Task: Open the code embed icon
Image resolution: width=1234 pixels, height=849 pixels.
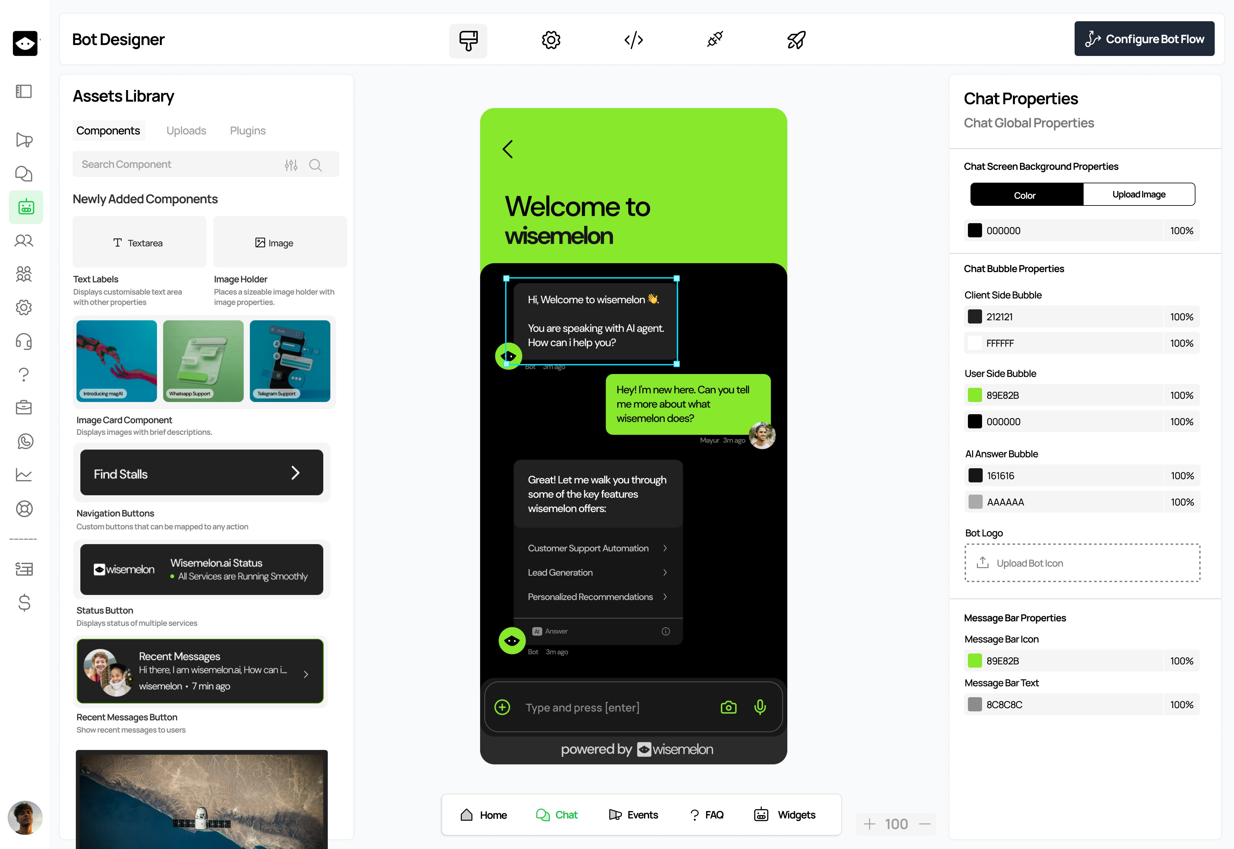Action: tap(633, 40)
